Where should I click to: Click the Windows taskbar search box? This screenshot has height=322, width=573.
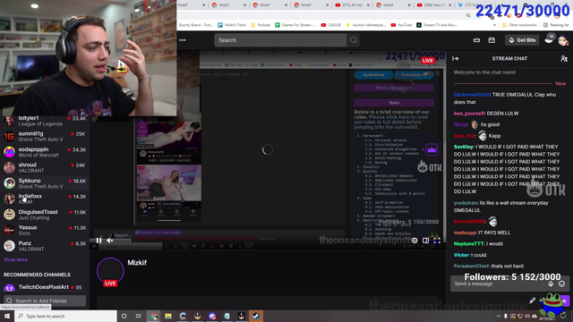tap(65, 316)
